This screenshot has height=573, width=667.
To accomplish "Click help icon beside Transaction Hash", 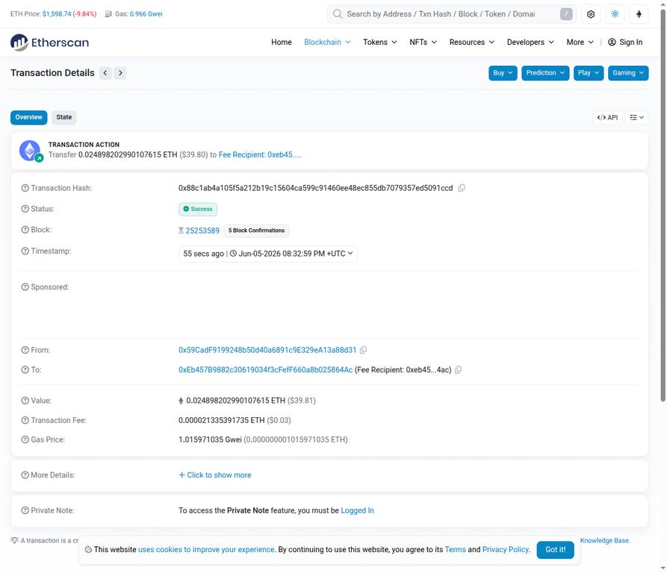I will [x=25, y=188].
